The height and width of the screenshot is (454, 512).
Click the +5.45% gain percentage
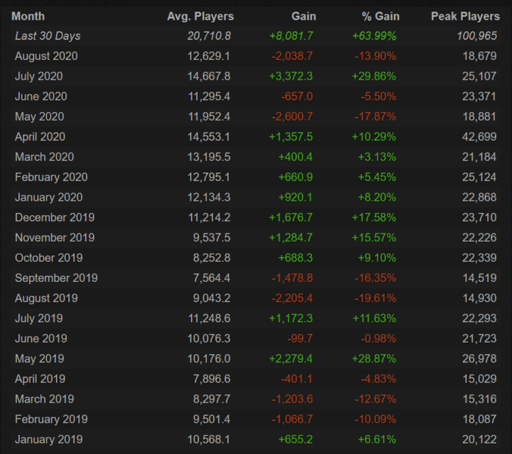[377, 178]
